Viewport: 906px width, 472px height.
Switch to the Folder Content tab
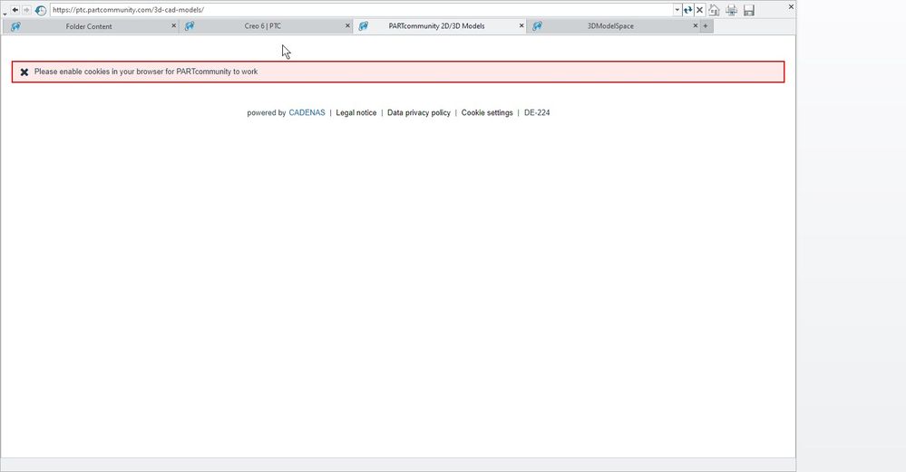[x=89, y=26]
